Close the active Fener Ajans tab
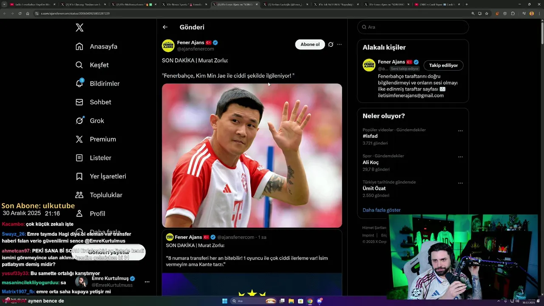This screenshot has width=544, height=306. (257, 4)
